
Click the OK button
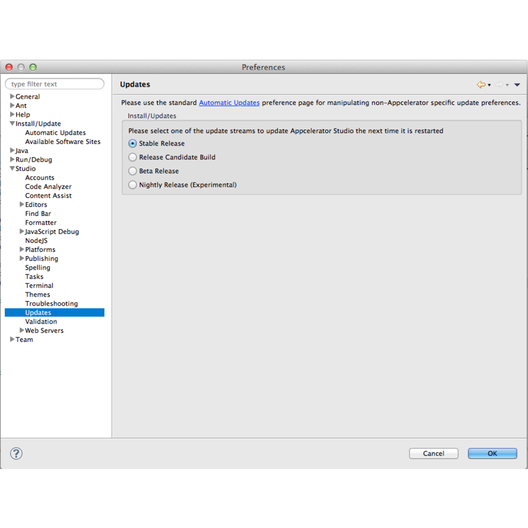click(x=492, y=453)
